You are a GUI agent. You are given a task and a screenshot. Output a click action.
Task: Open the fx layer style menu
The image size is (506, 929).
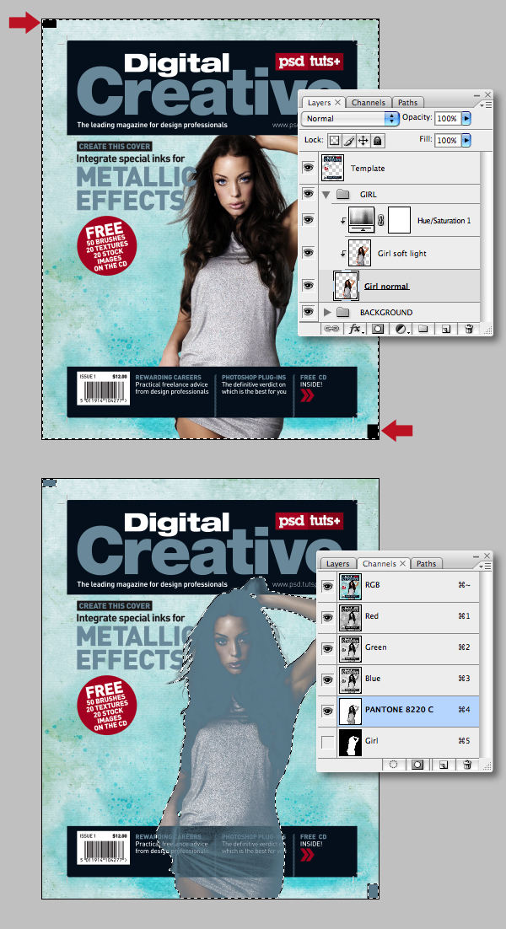[356, 329]
